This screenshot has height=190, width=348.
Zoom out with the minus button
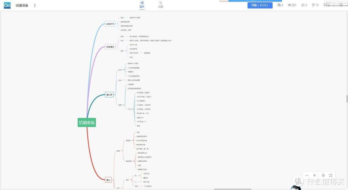(x=307, y=175)
